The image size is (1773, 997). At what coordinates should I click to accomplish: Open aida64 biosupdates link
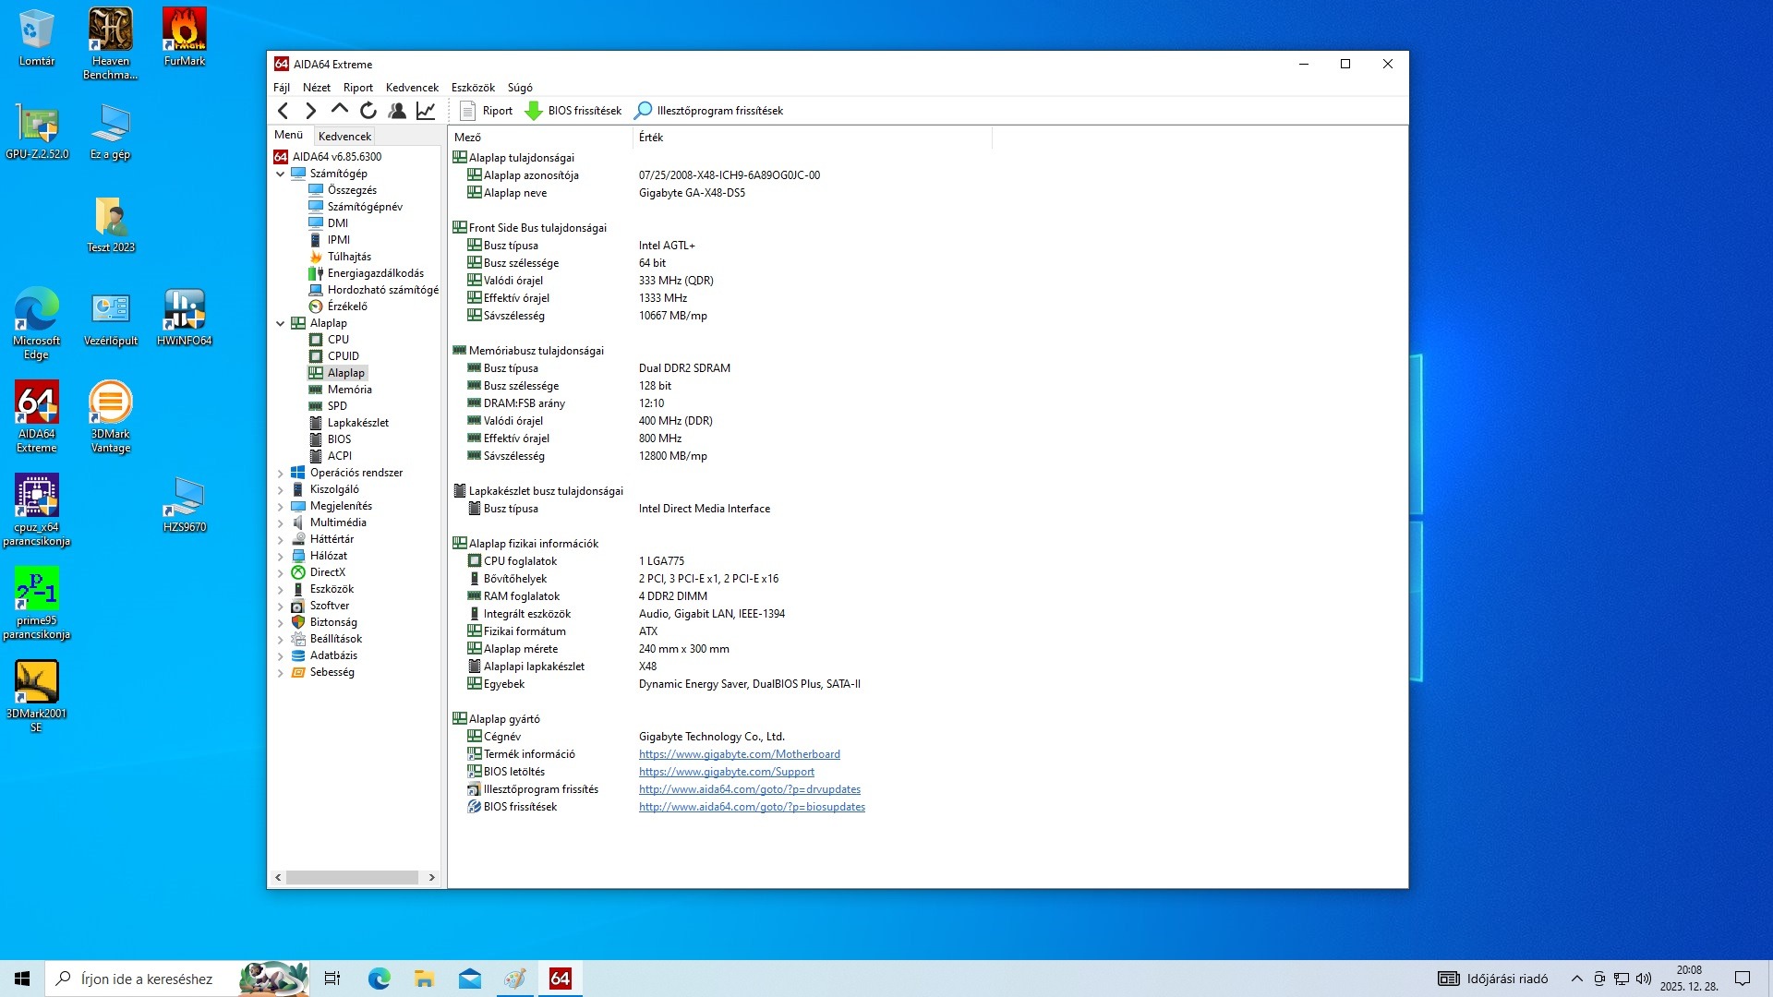coord(752,807)
